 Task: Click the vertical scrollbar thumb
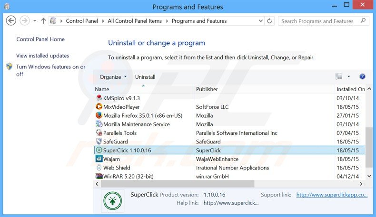[x=369, y=147]
